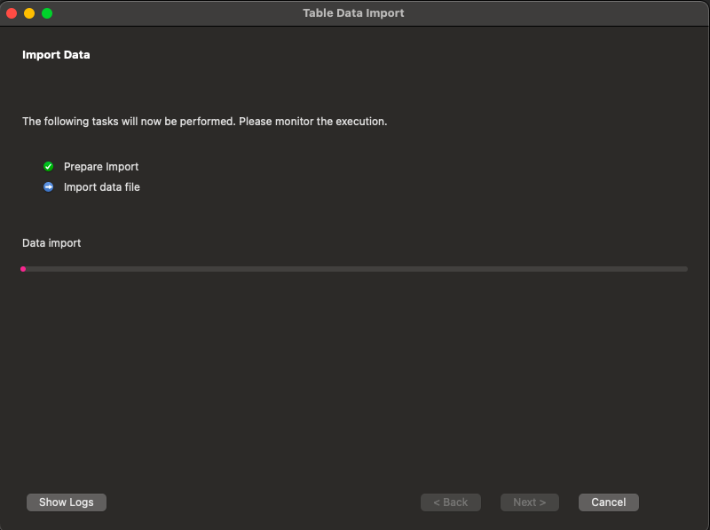Select the Import data file task label
710x530 pixels.
tap(102, 186)
